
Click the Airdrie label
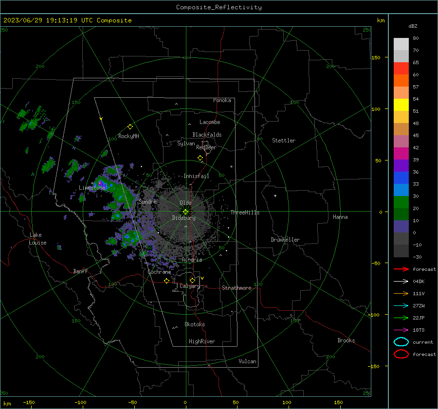point(192,260)
